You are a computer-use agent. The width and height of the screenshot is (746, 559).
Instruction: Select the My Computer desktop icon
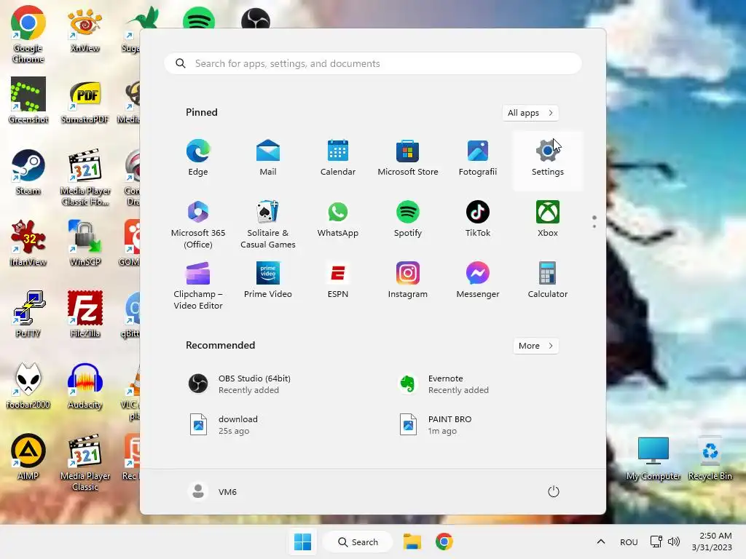(653, 459)
